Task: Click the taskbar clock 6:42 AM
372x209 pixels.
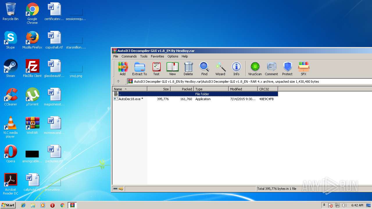Action: point(357,205)
